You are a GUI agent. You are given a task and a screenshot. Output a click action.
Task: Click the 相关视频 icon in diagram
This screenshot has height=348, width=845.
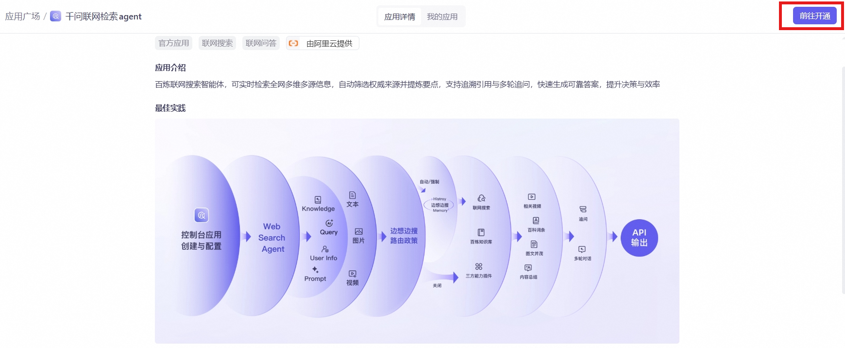point(532,197)
